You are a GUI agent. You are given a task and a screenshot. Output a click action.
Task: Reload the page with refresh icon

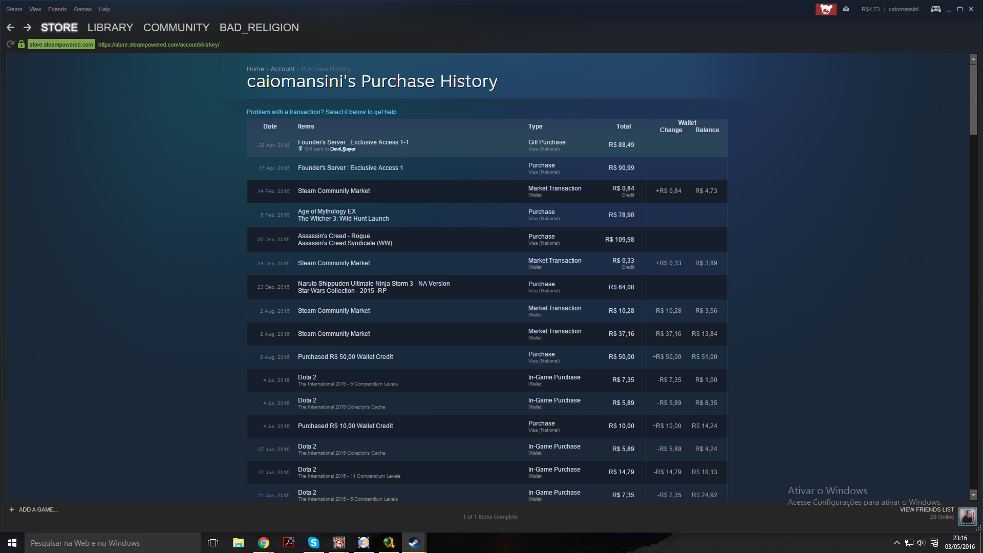tap(10, 45)
